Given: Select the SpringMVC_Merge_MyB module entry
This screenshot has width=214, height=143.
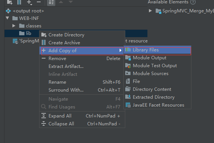Looking at the screenshot, I should 188,11.
